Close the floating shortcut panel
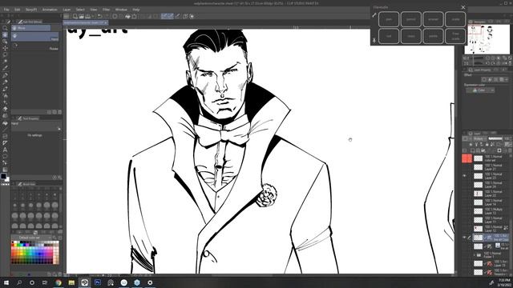The width and height of the screenshot is (513, 288). pyautogui.click(x=463, y=7)
